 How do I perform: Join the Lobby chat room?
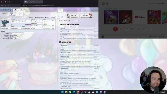click(x=79, y=29)
